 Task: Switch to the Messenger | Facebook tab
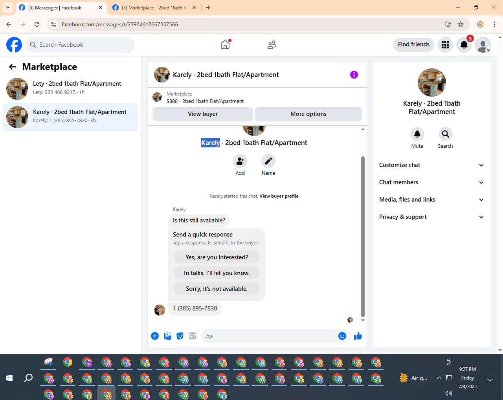click(x=61, y=8)
